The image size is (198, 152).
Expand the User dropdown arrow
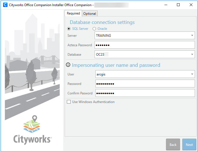192,74
